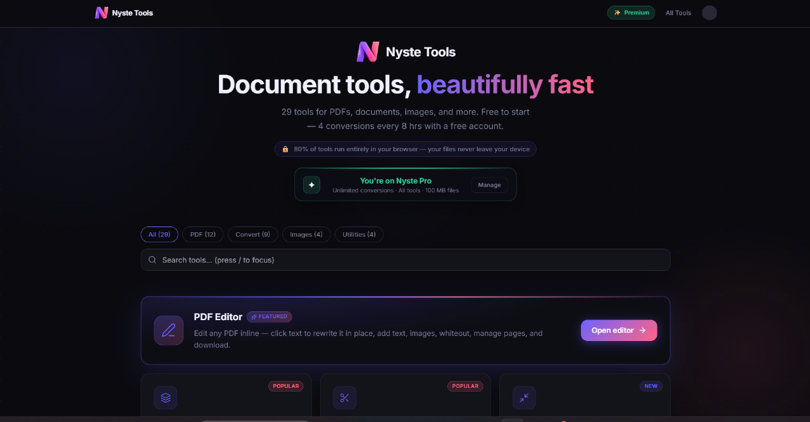Select the All (29) filter

[159, 235]
